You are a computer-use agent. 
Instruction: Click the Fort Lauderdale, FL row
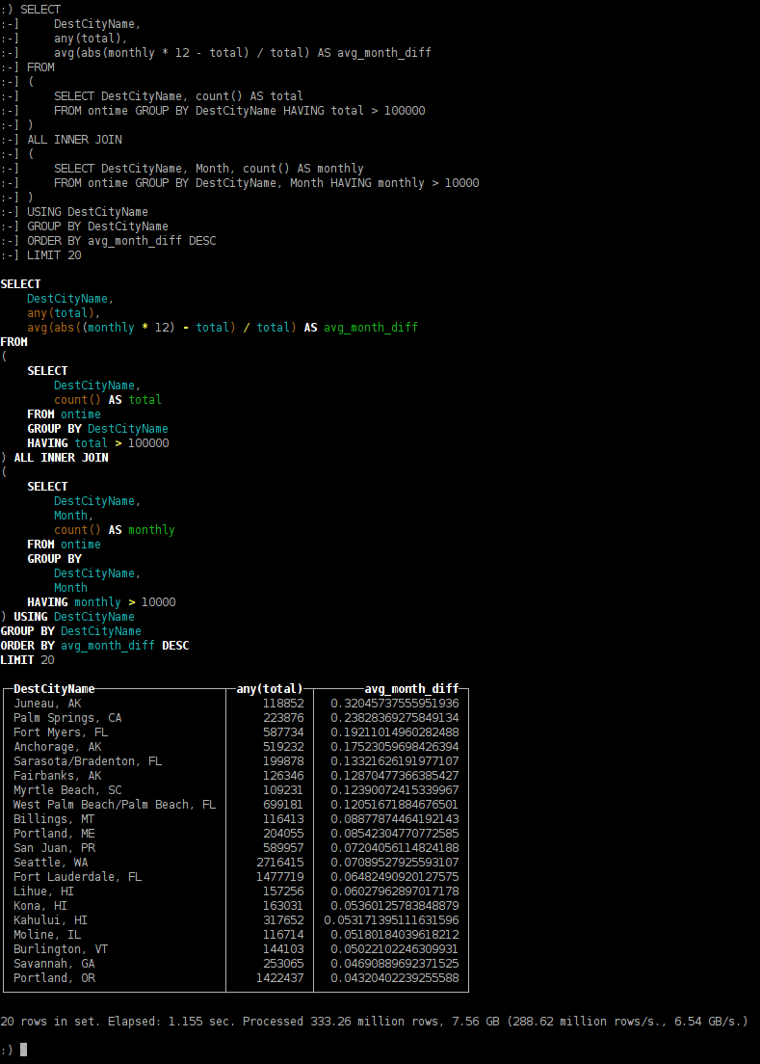[77, 877]
